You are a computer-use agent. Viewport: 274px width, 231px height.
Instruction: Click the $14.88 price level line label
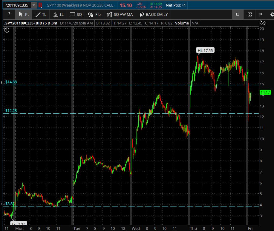pos(11,82)
